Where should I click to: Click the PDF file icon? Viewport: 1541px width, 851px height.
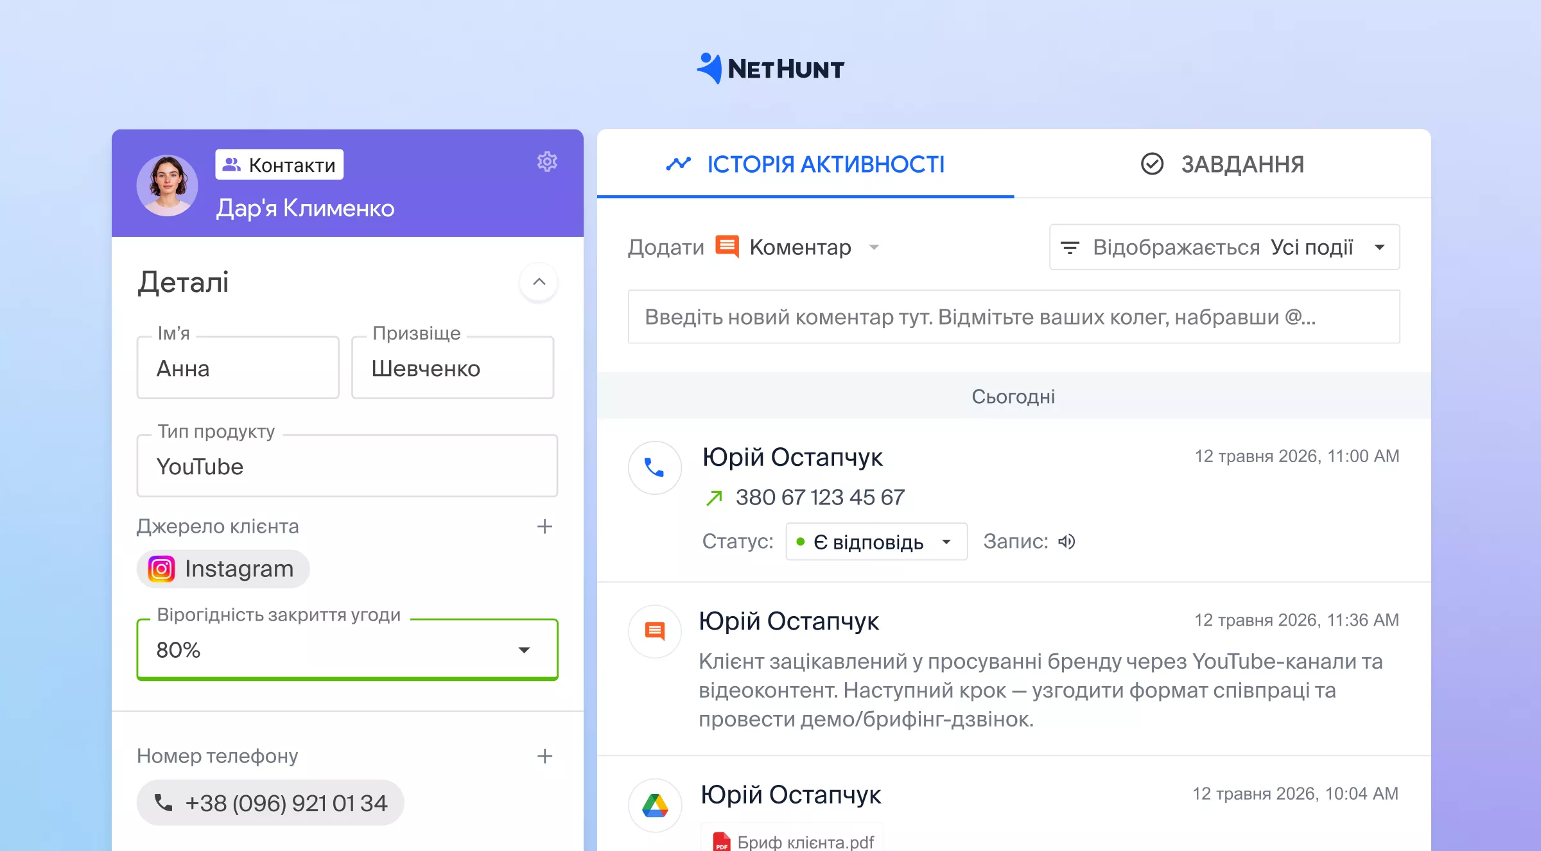[x=722, y=842]
